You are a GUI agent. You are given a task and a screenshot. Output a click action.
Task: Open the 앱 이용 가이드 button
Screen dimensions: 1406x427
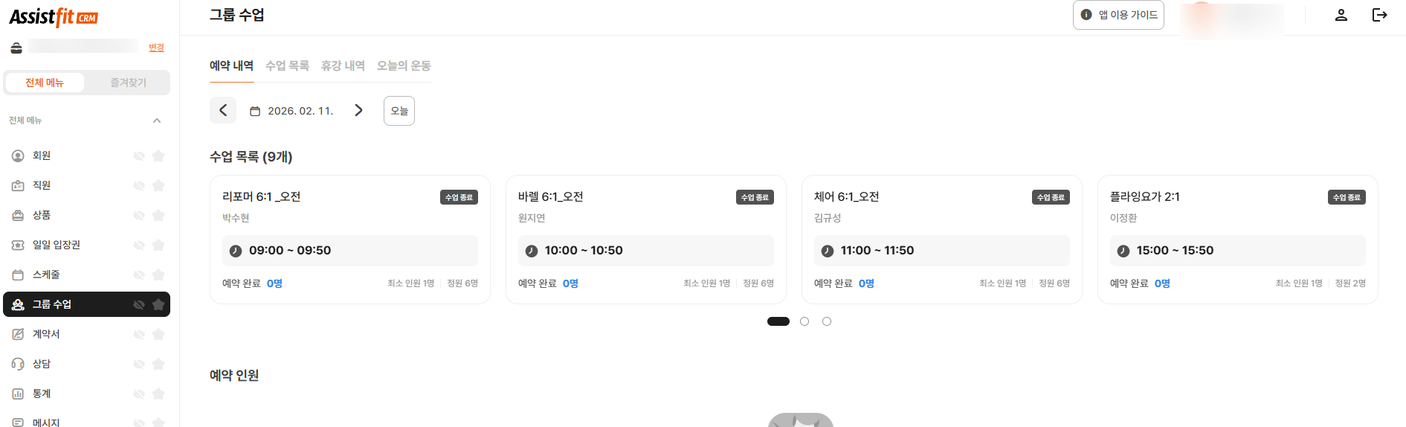pos(1118,15)
